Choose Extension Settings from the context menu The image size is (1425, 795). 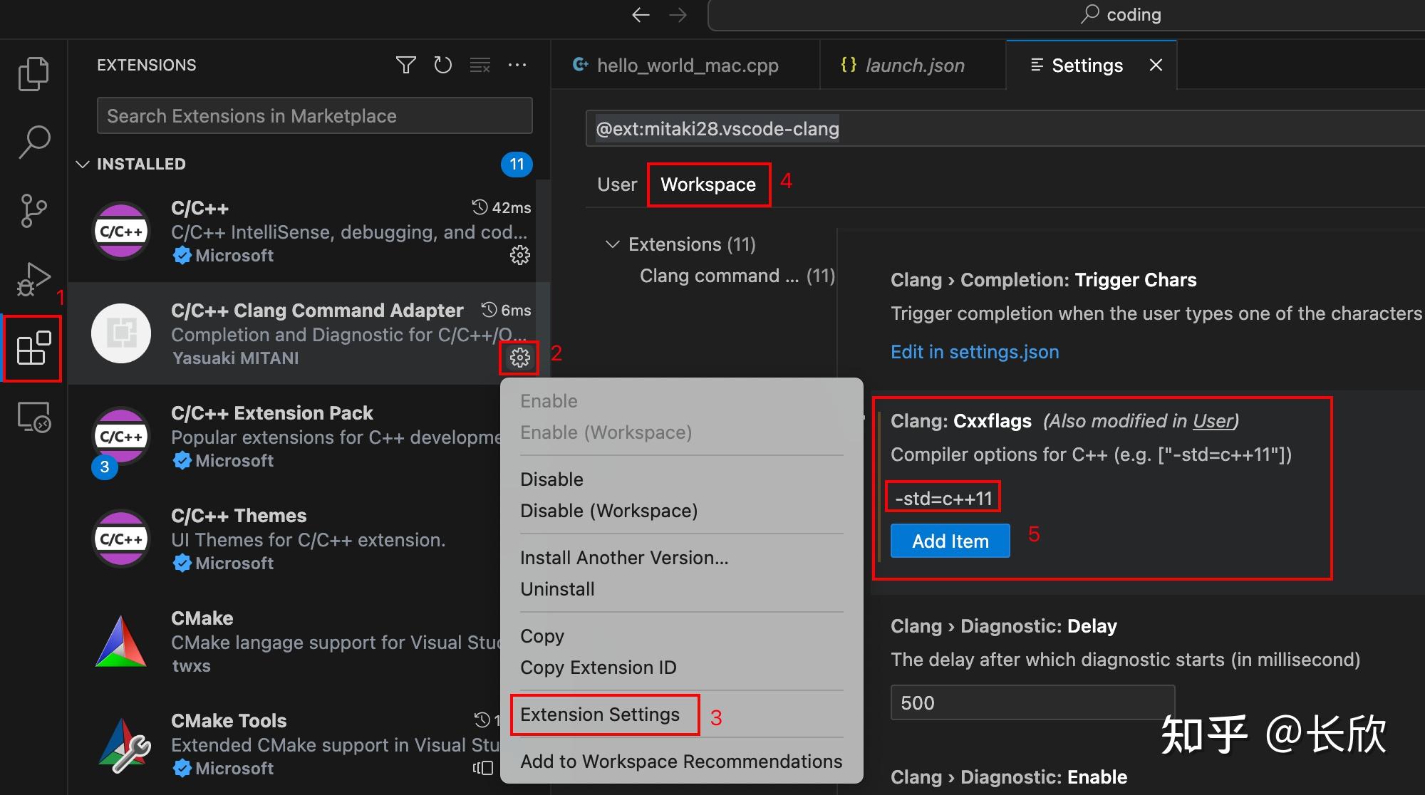pos(599,715)
